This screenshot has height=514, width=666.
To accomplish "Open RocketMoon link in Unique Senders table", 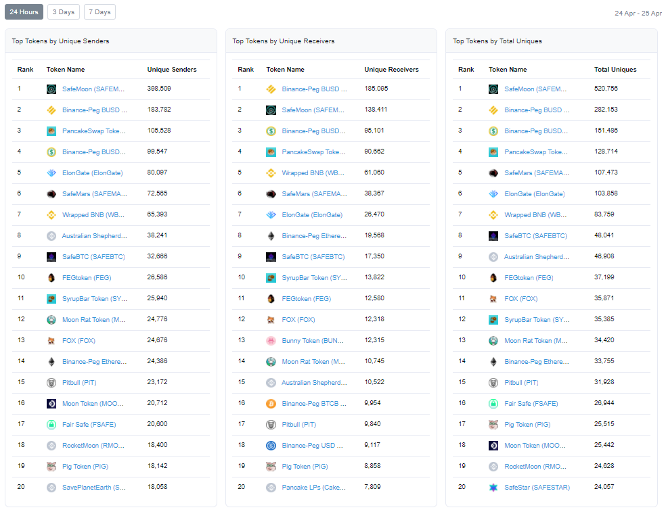I will [93, 446].
